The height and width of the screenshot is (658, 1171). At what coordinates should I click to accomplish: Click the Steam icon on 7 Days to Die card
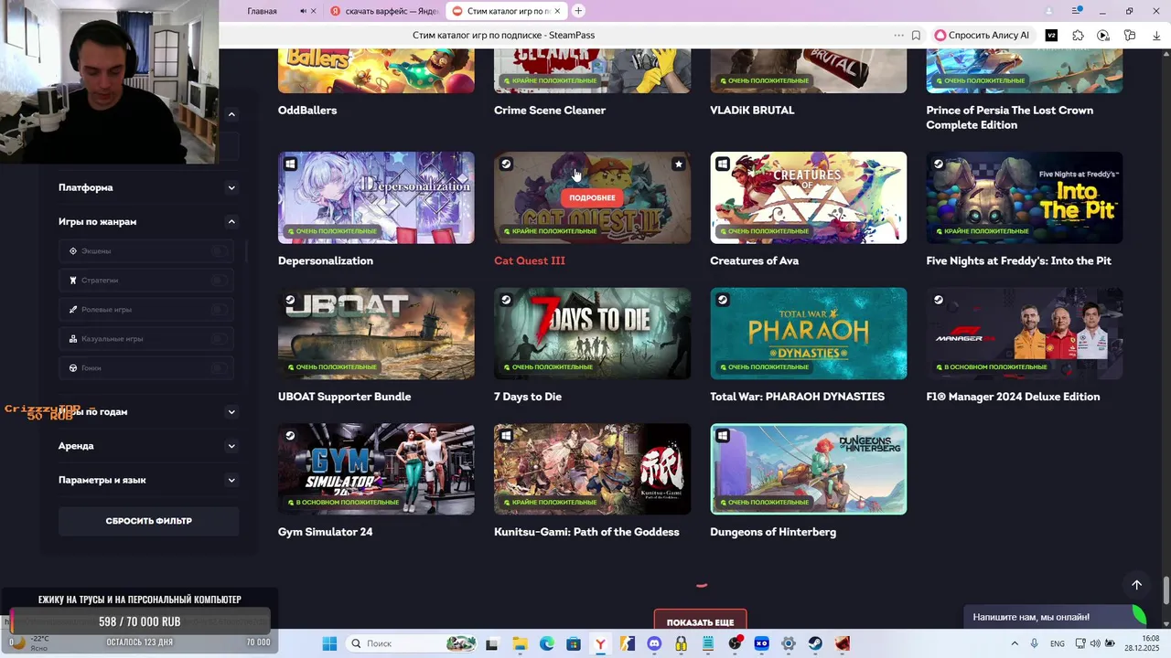click(x=506, y=300)
